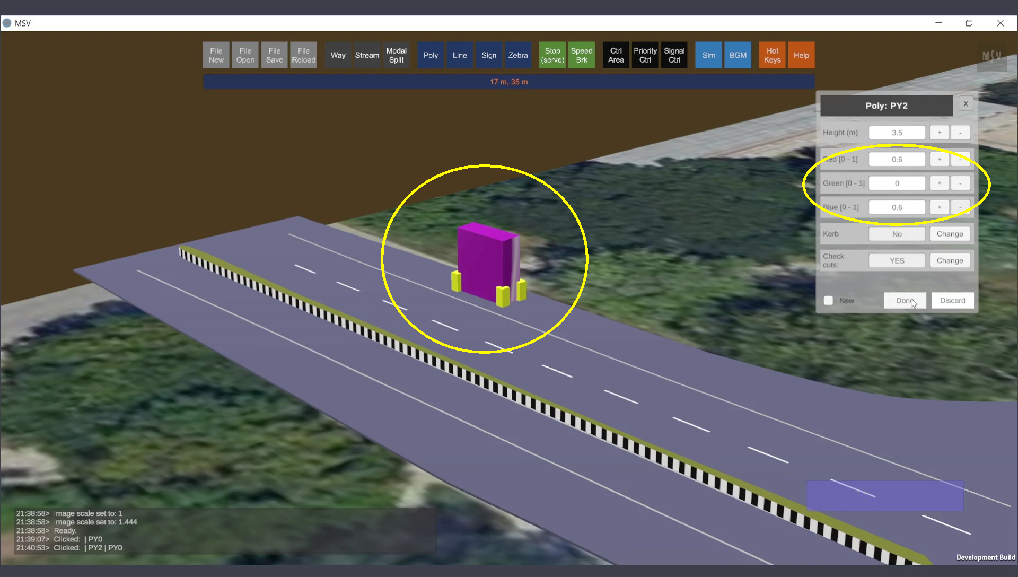Close the Poly PY2 panel
Viewport: 1018px width, 577px height.
coord(966,104)
